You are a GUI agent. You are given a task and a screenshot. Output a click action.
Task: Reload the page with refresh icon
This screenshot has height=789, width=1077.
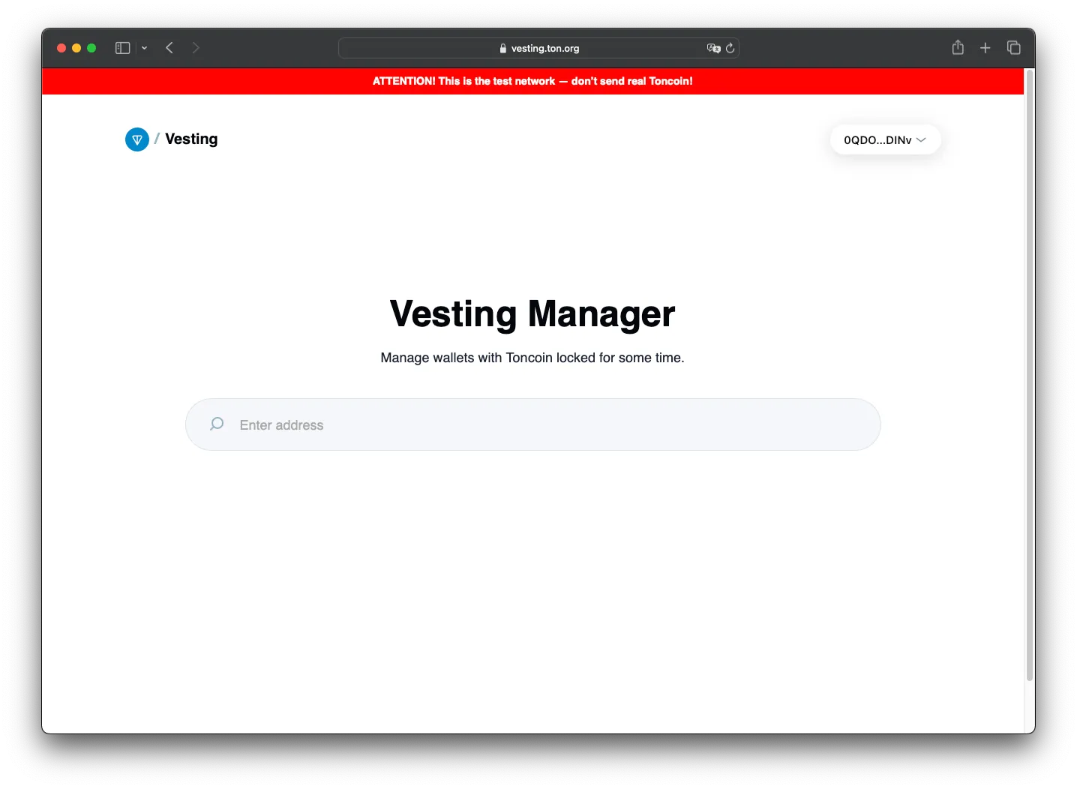(x=730, y=48)
